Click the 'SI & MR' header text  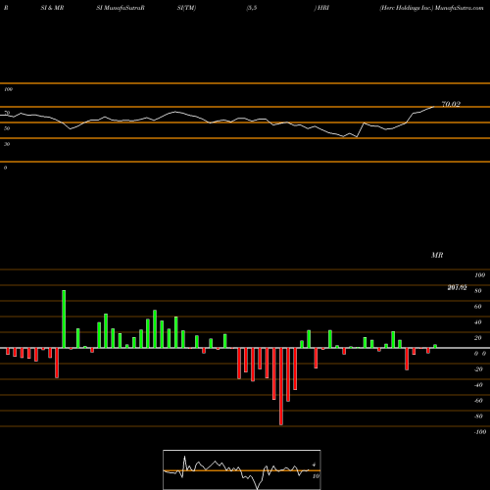pos(52,8)
